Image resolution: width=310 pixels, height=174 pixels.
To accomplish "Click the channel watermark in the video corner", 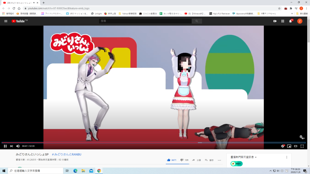I will (302, 137).
